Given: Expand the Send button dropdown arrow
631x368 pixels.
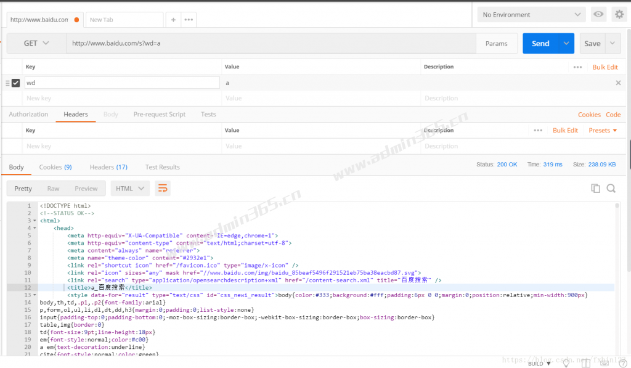Looking at the screenshot, I should (566, 44).
